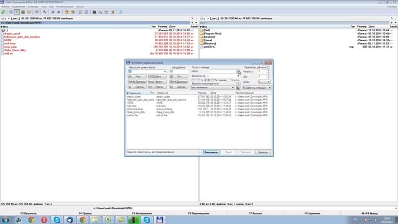Click the [hms] Время button
This screenshot has width=398, height=224.
click(x=157, y=82)
